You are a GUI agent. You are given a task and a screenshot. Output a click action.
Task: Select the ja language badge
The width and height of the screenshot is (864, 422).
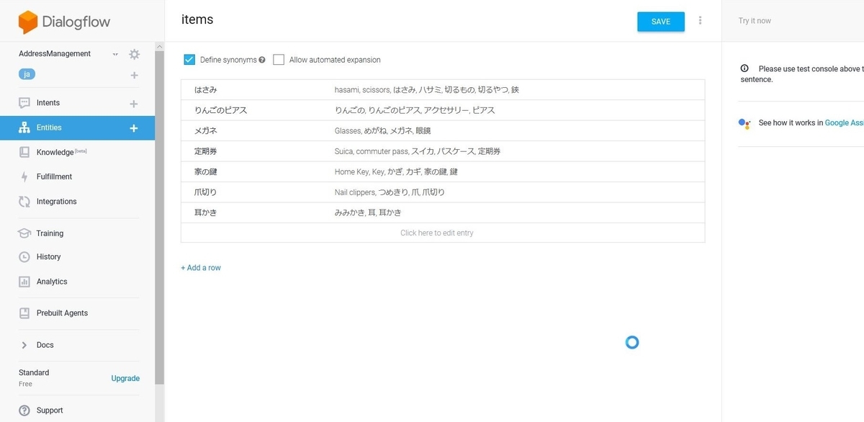click(x=27, y=74)
